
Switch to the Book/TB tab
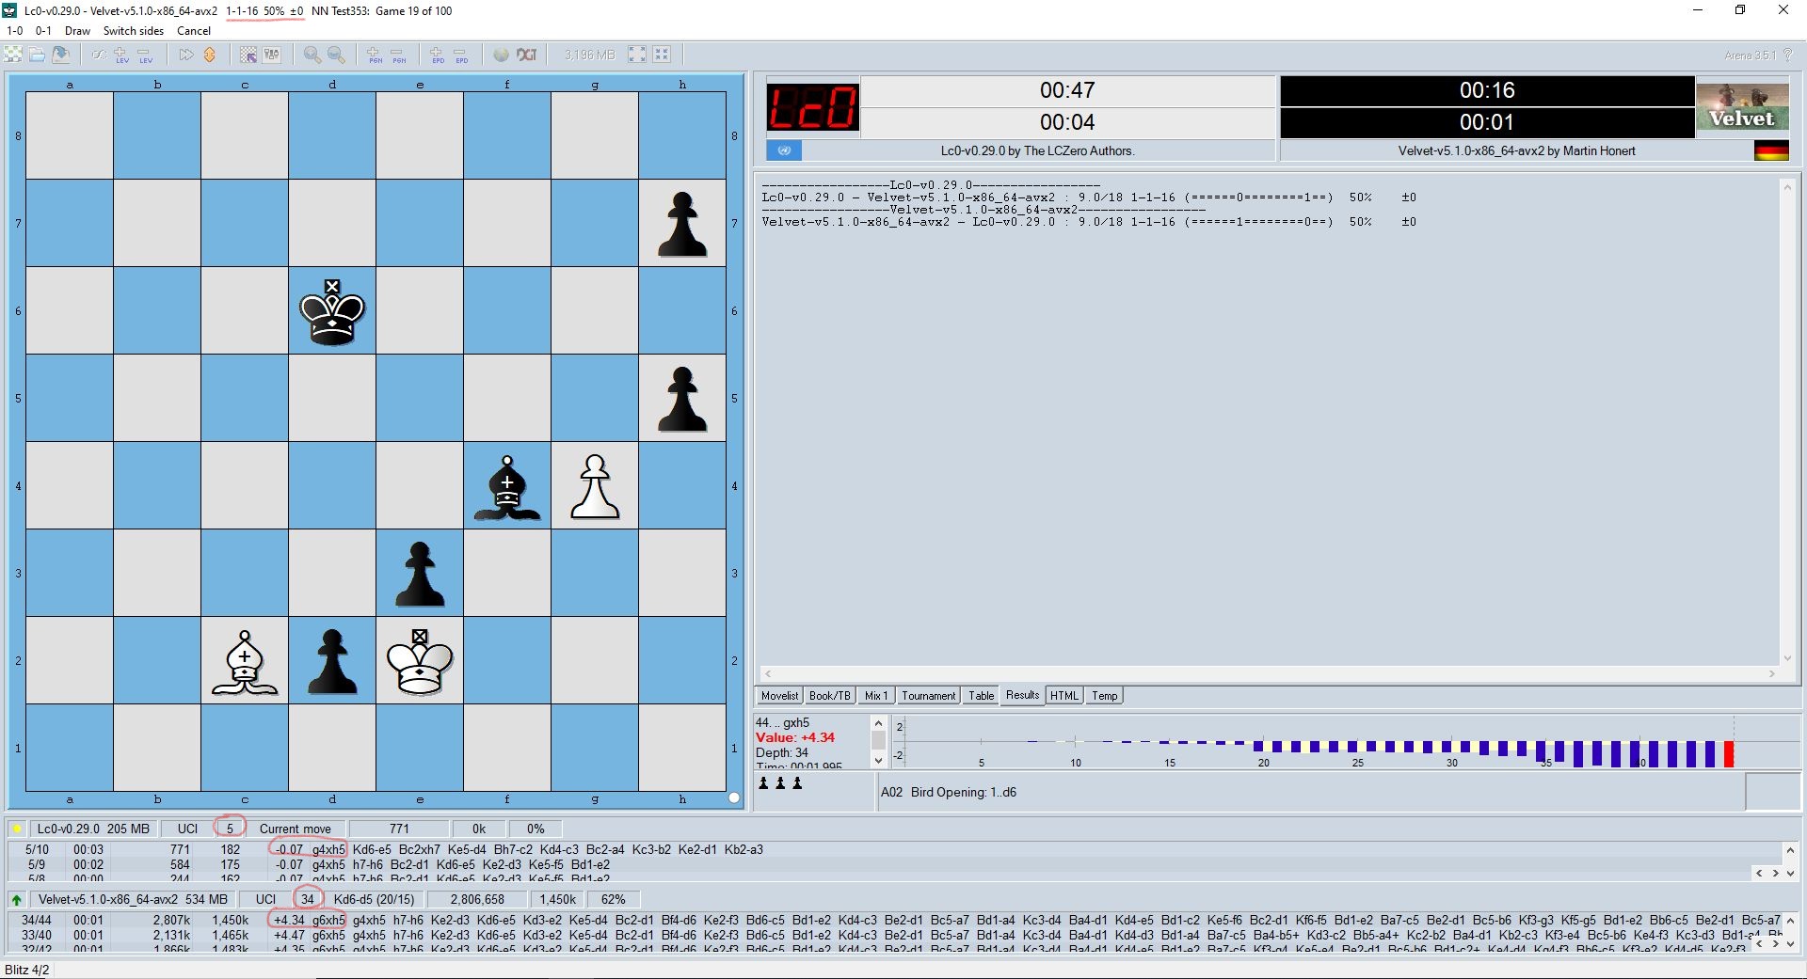point(829,696)
